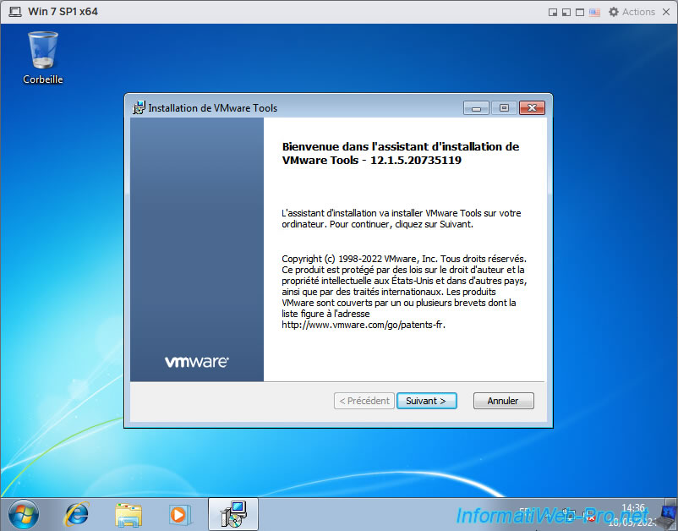Close the Win 7 SP1 x64 console
Screen dimensions: 678x531
[666, 12]
